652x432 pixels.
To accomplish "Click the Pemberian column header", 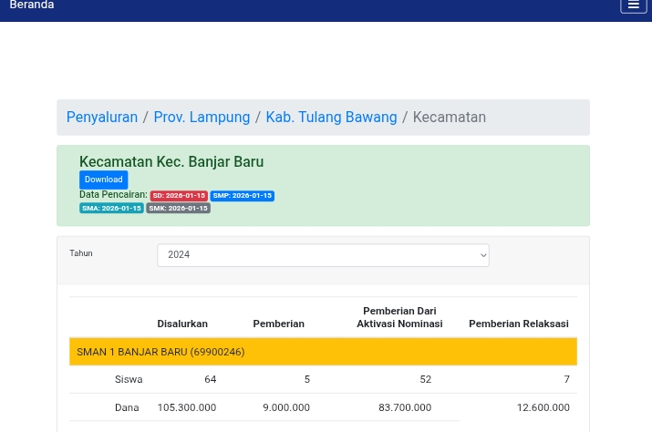I will [x=279, y=324].
